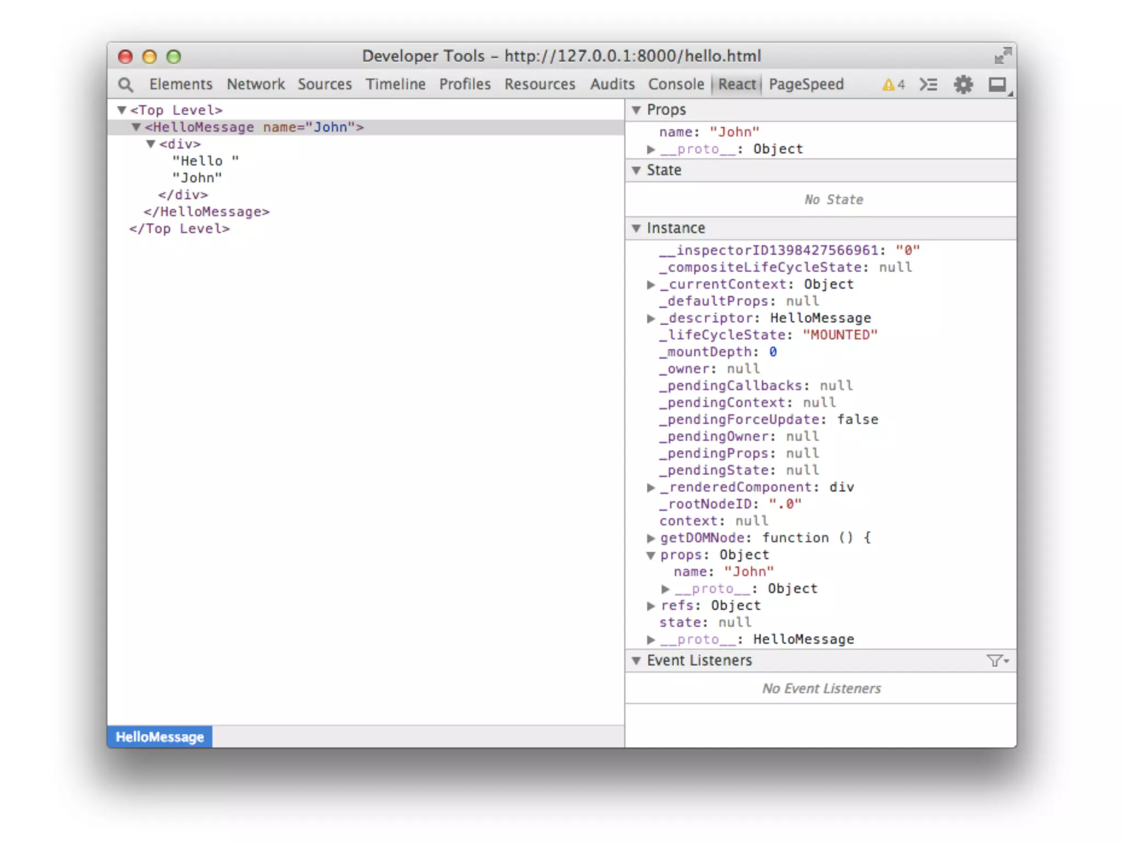The height and width of the screenshot is (843, 1124).
Task: Open Event Listeners filter funnel
Action: [996, 660]
